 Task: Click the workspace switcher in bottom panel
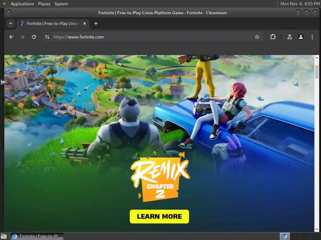click(x=285, y=236)
